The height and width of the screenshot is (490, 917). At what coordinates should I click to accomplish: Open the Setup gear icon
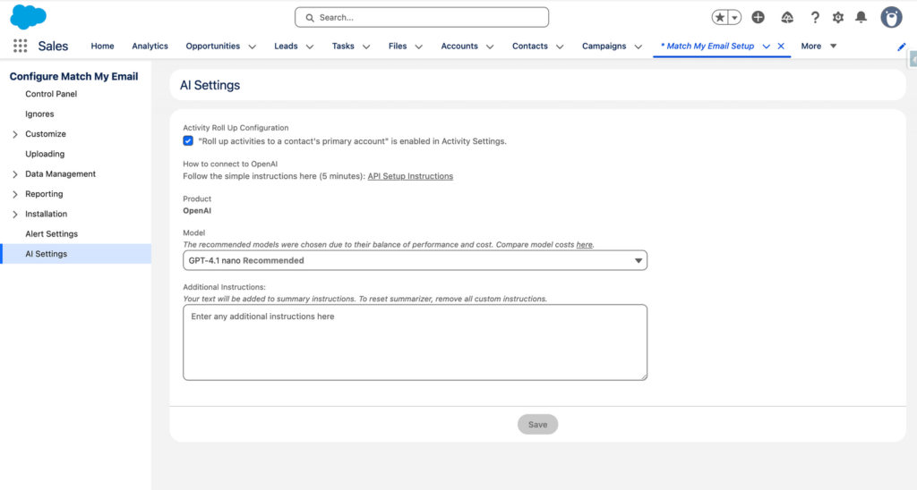tap(838, 18)
